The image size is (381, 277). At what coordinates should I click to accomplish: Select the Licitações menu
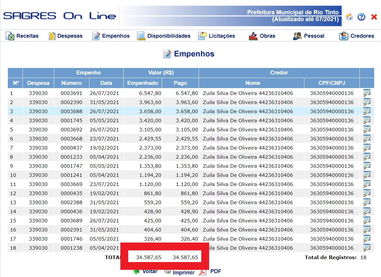point(217,36)
